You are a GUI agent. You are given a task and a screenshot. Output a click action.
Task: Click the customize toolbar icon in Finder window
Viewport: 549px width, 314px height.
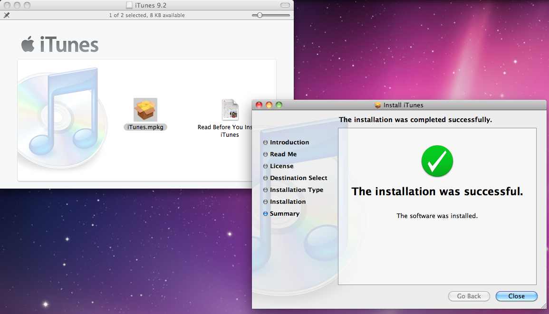point(7,15)
